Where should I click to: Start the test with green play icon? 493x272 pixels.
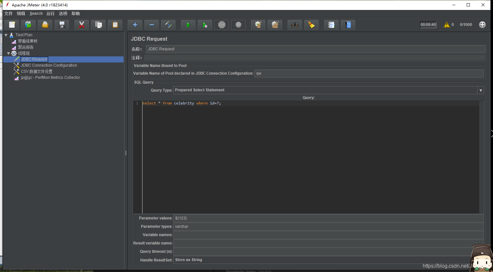coord(188,25)
